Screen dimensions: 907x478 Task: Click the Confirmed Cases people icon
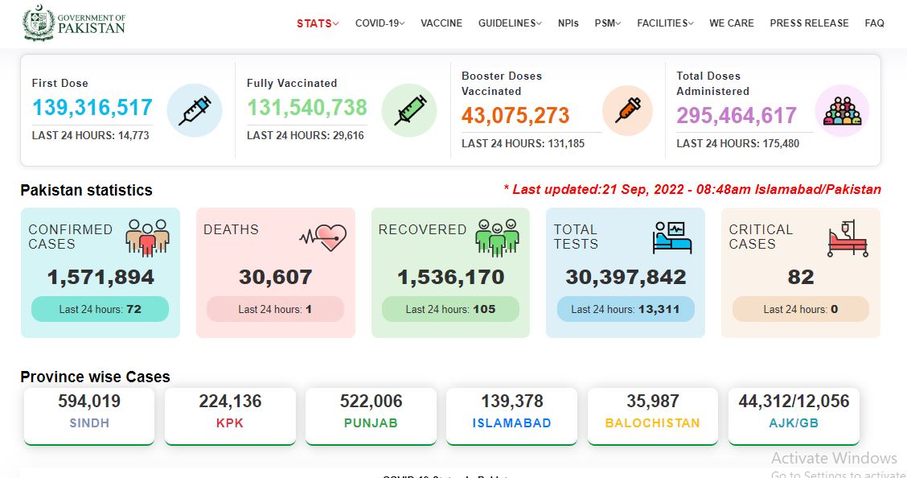pos(147,238)
